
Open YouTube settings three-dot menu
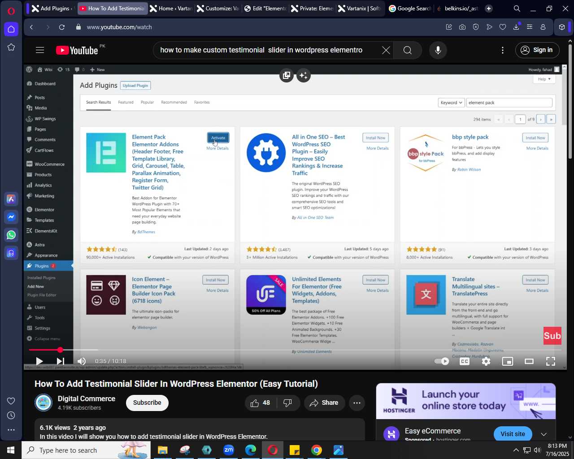click(x=503, y=50)
